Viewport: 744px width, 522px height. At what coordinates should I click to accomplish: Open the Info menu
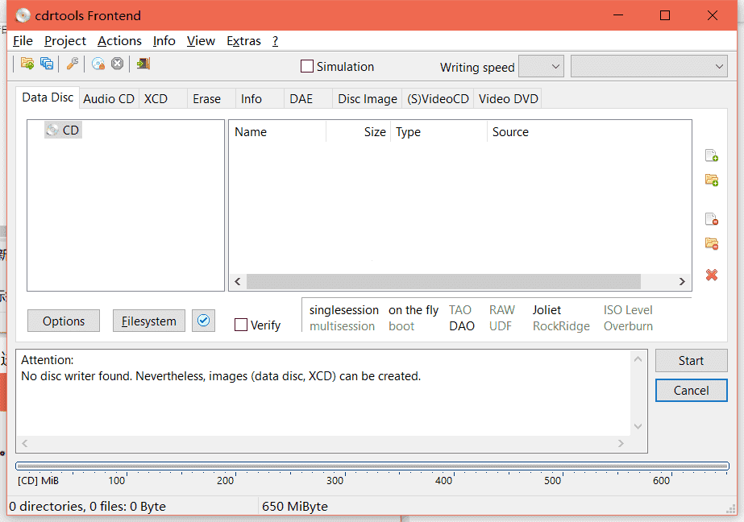tap(164, 41)
